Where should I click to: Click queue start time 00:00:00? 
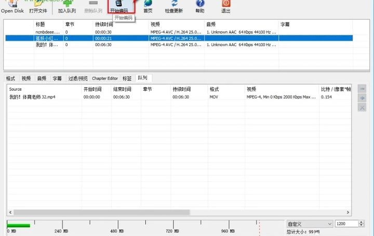[x=91, y=97]
